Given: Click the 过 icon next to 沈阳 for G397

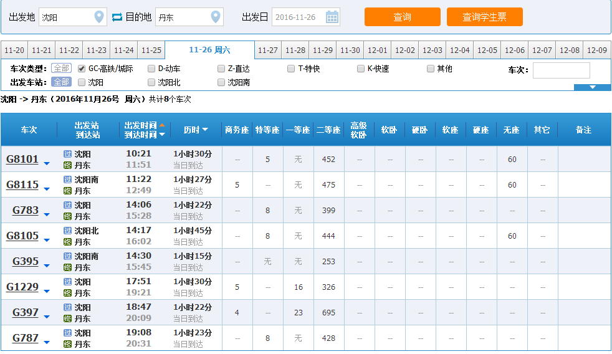Looking at the screenshot, I should coord(67,307).
